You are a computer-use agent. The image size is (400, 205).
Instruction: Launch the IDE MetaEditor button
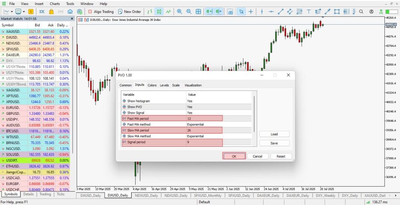[42, 11]
